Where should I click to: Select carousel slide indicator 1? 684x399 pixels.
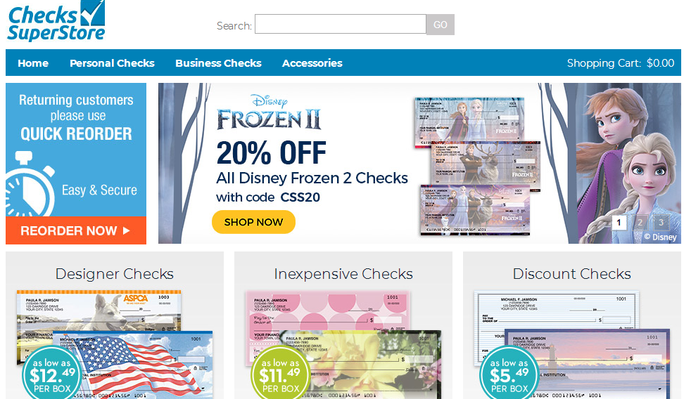pyautogui.click(x=619, y=223)
